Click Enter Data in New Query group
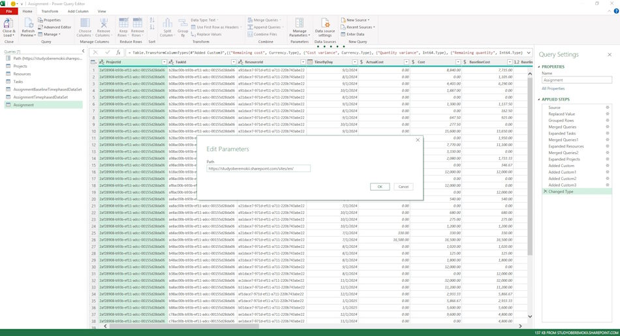The width and height of the screenshot is (620, 336). tap(352, 35)
